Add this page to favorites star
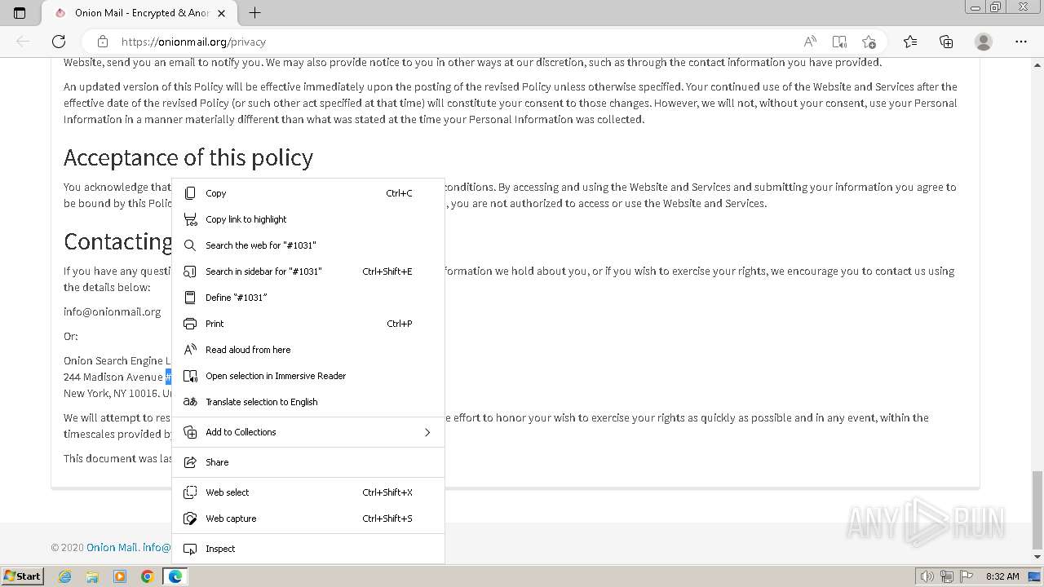 click(x=869, y=42)
